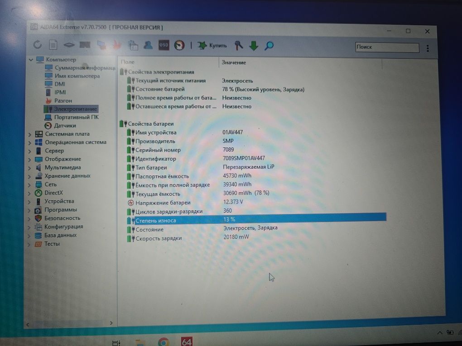Open preferences with the wrench toolbar icon
Viewport: 462px width, 346px height.
238,46
